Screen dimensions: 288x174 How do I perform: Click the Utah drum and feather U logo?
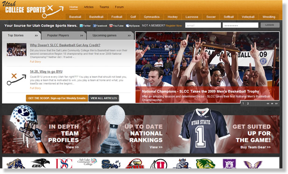click(159, 164)
